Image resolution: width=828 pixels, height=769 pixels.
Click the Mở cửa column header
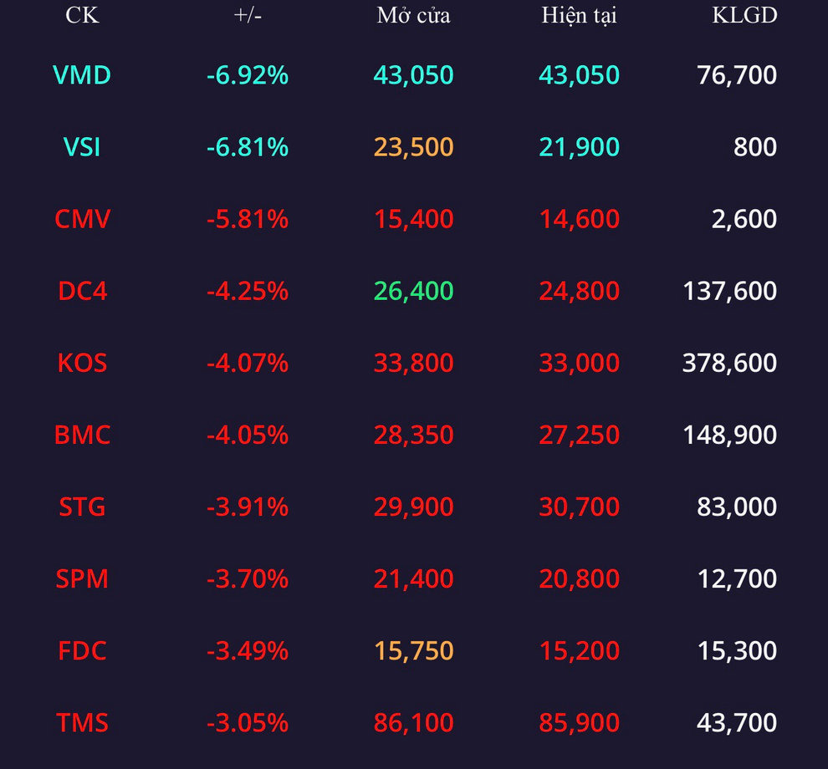[413, 15]
